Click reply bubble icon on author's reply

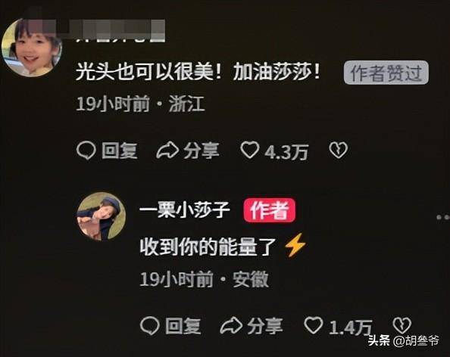(x=149, y=326)
